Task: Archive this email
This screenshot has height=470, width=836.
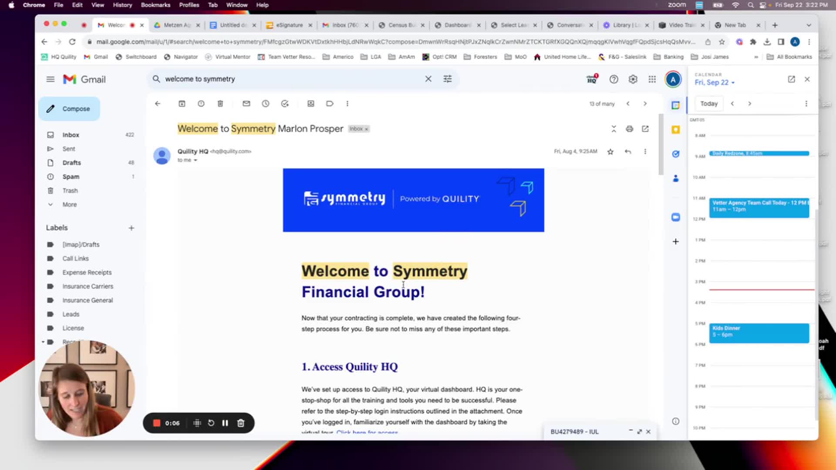Action: tap(182, 104)
